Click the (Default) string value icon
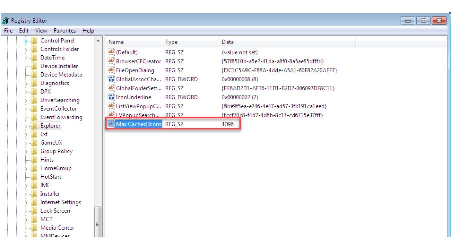Image resolution: width=451 pixels, height=250 pixels. click(x=111, y=52)
